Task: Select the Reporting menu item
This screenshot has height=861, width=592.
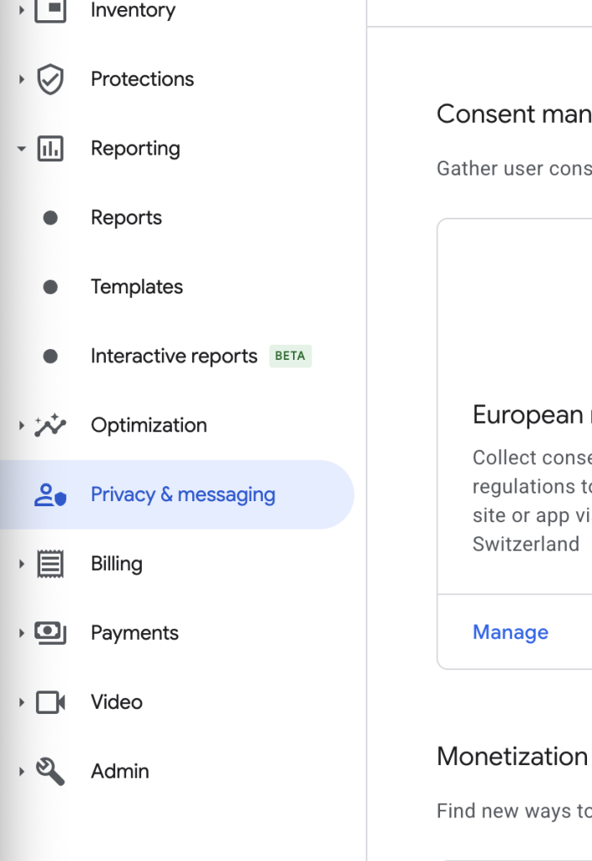Action: (135, 149)
